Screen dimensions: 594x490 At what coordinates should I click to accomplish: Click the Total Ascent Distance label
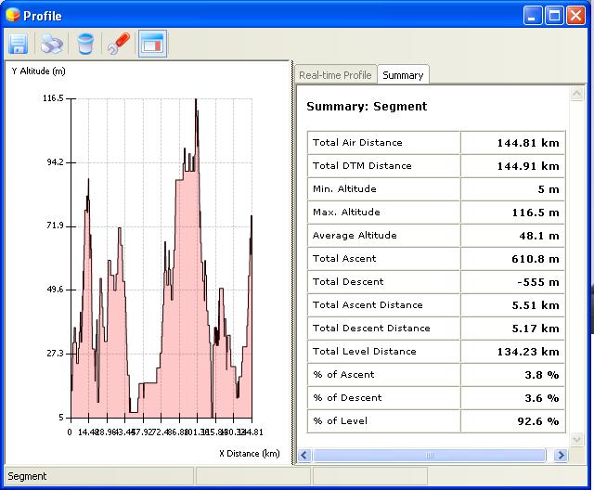[368, 304]
